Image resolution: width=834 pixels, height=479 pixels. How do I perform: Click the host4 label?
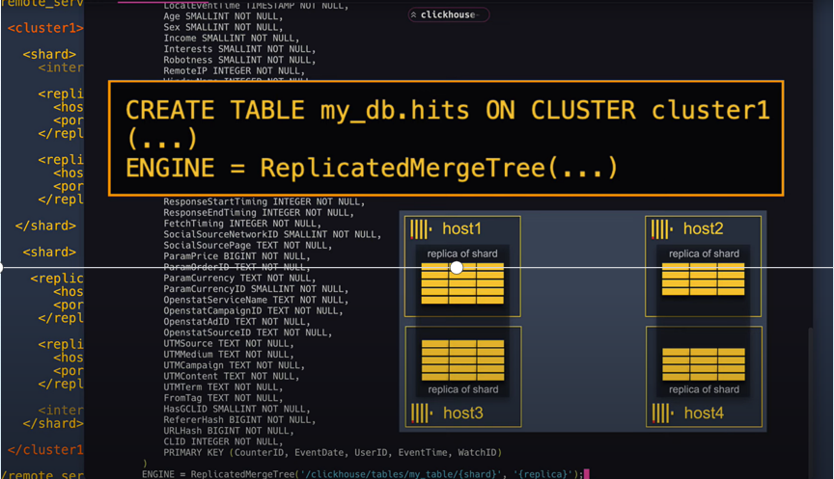point(704,413)
